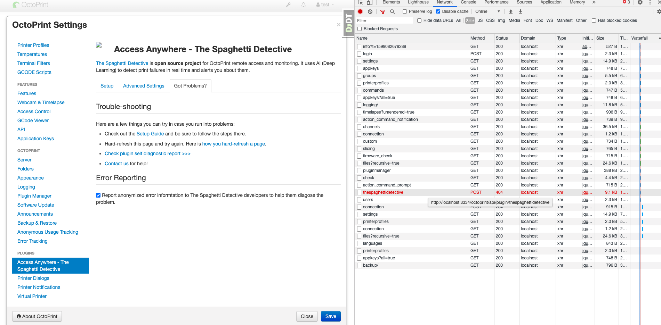Click the Waterfall column sort arrow
This screenshot has height=325, width=661.
[x=659, y=38]
